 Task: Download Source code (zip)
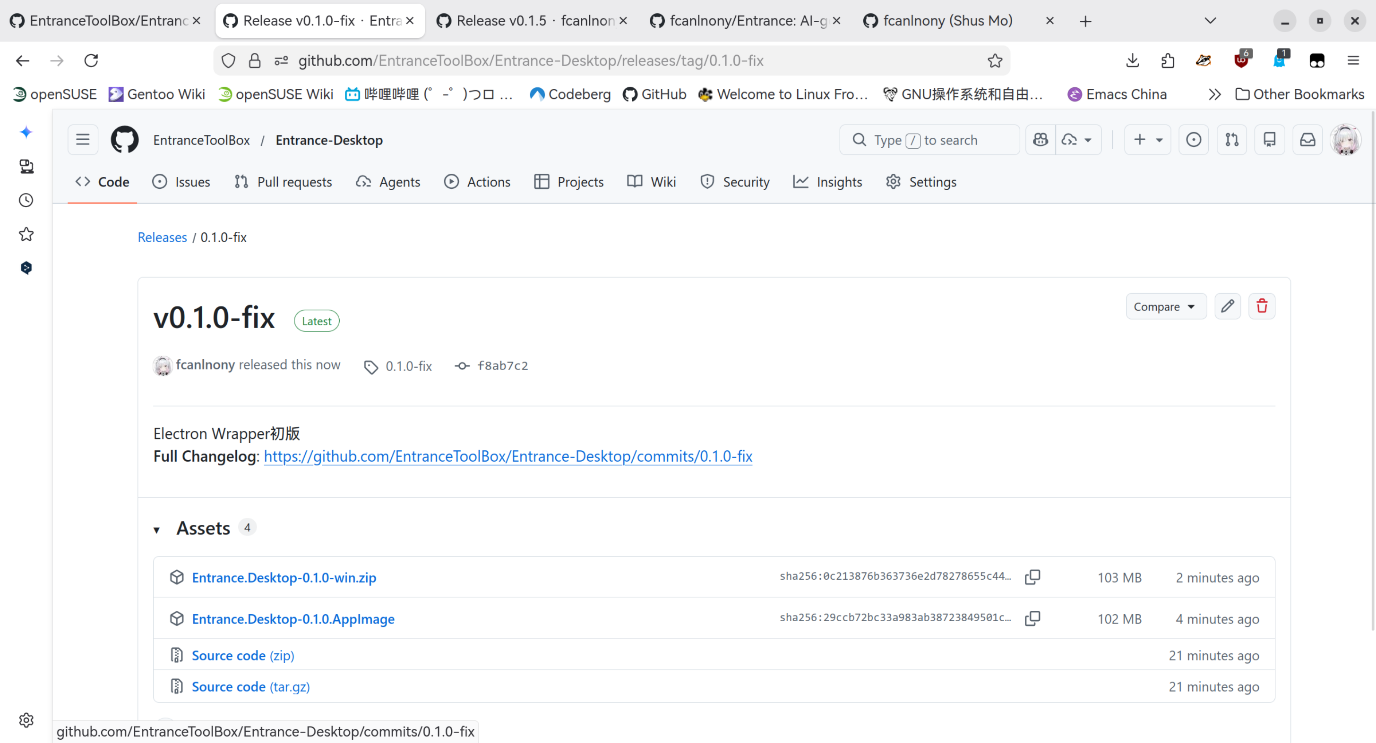243,655
